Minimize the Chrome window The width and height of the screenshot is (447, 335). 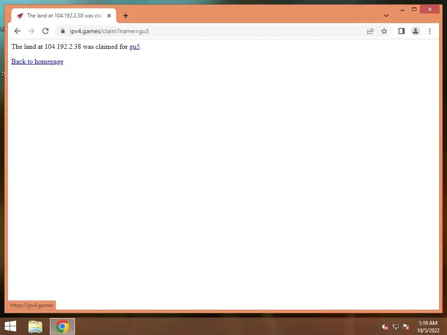point(402,10)
